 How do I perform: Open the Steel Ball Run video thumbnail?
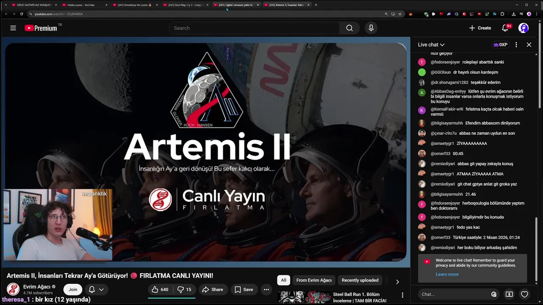pyautogui.click(x=304, y=297)
